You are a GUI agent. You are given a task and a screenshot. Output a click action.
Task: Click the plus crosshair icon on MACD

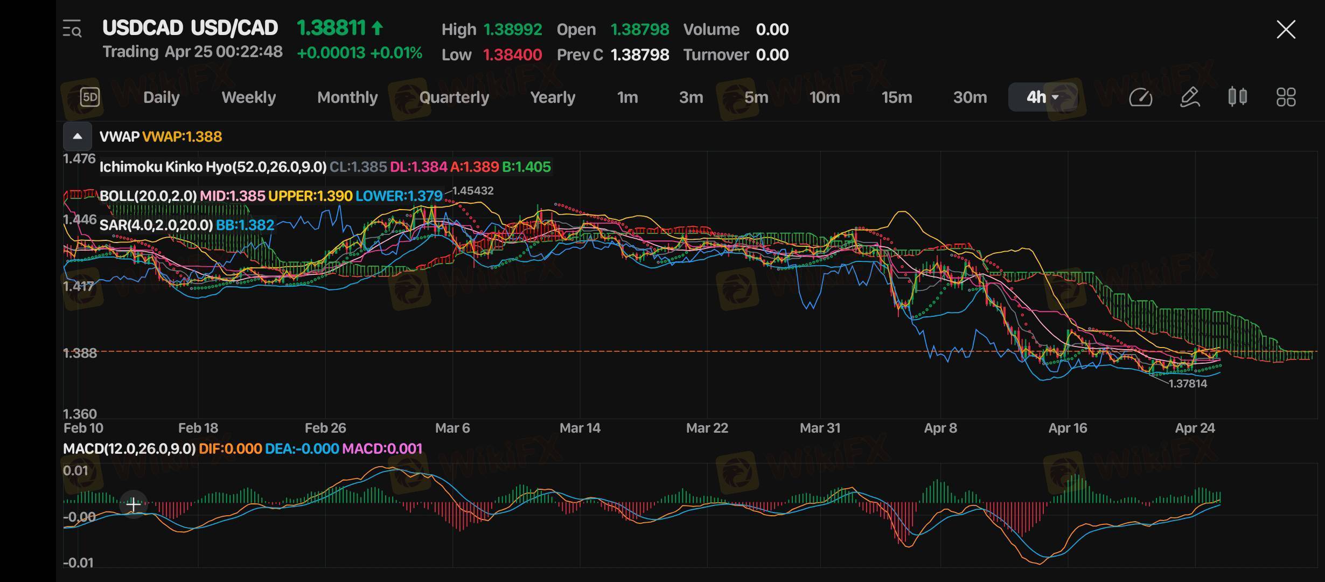click(134, 504)
